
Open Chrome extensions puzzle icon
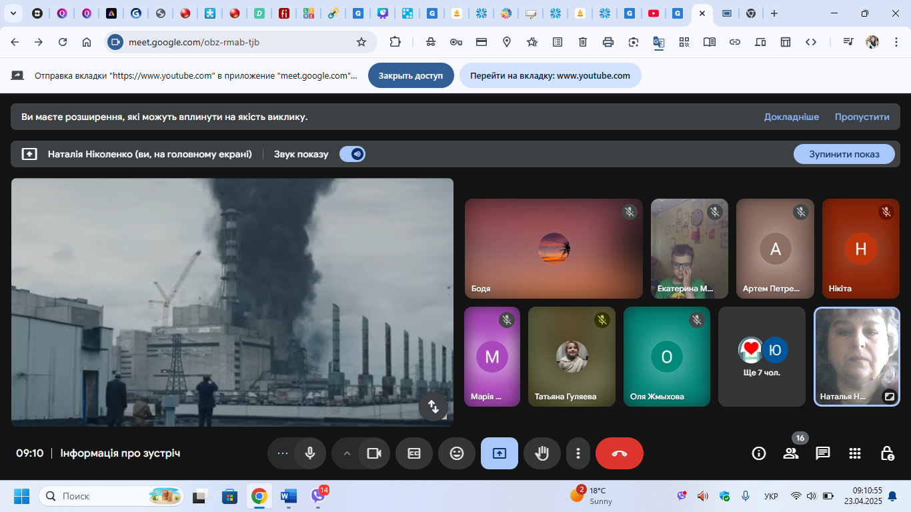[395, 42]
